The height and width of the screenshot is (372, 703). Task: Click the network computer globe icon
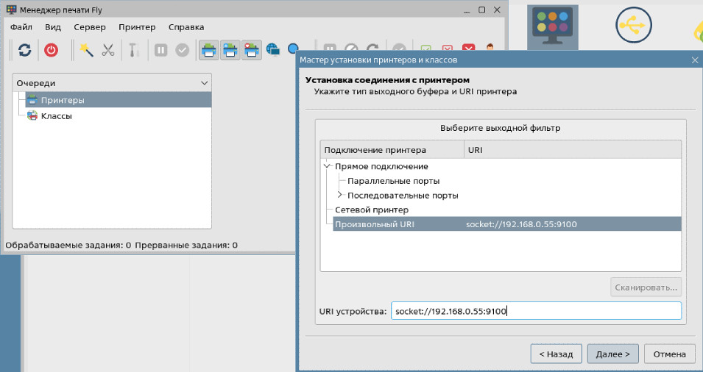click(273, 50)
